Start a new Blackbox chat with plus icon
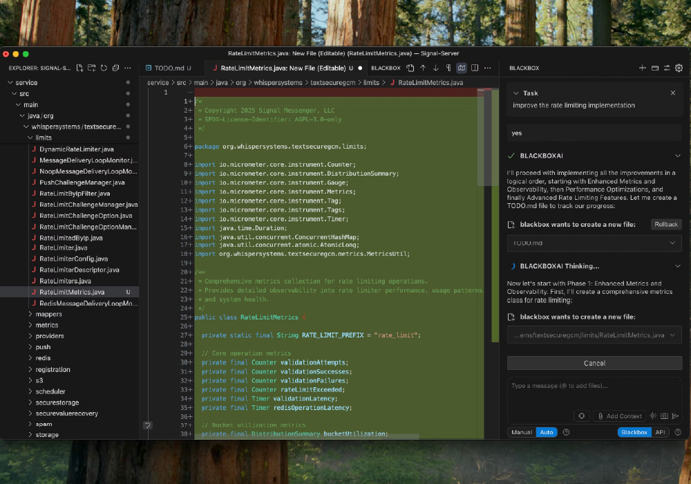The width and height of the screenshot is (691, 484). (x=642, y=68)
